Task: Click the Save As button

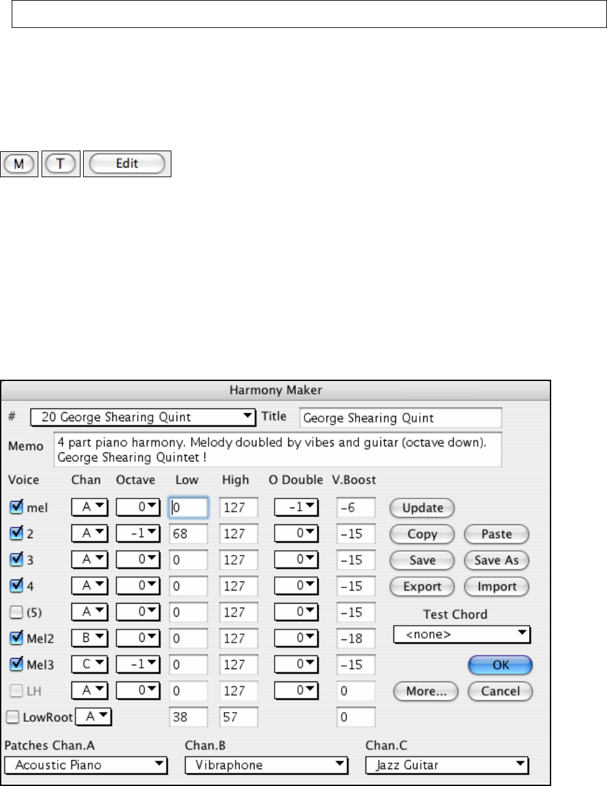Action: tap(497, 560)
